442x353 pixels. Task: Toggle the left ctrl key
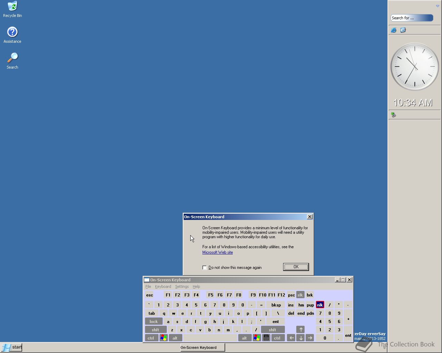(151, 338)
